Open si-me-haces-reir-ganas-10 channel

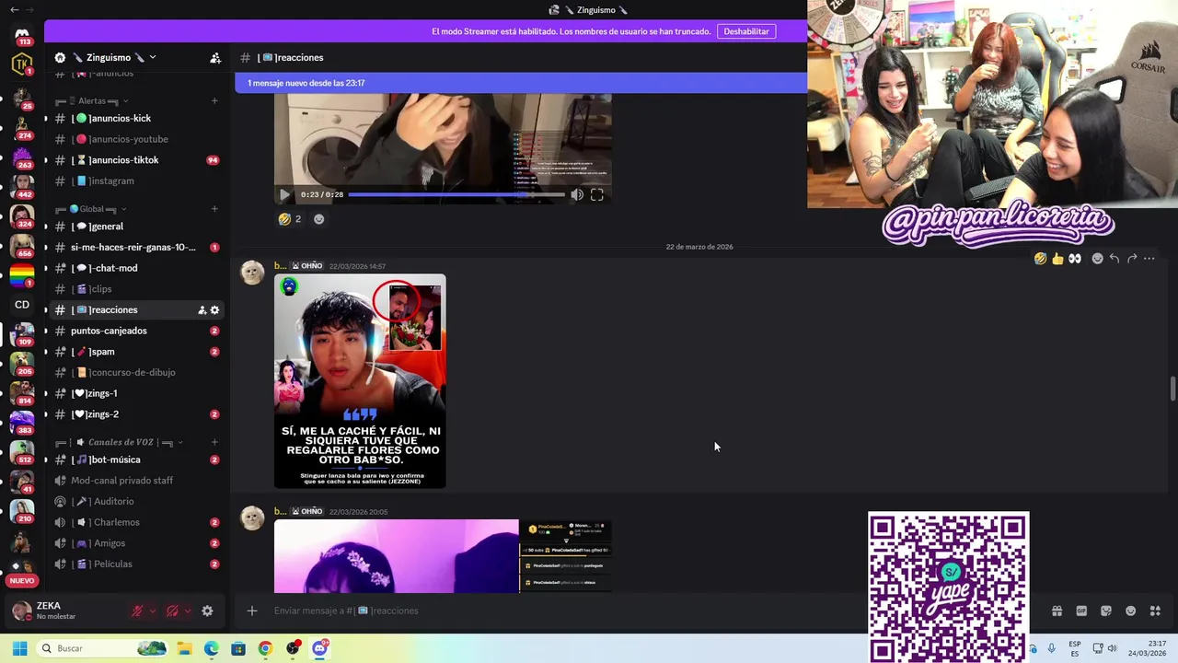tap(136, 247)
